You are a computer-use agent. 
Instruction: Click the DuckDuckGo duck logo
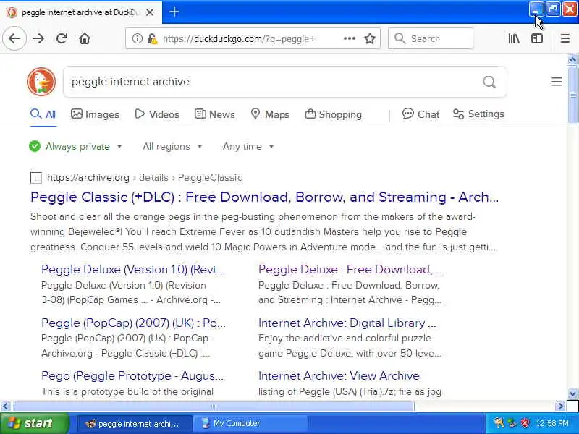click(41, 82)
